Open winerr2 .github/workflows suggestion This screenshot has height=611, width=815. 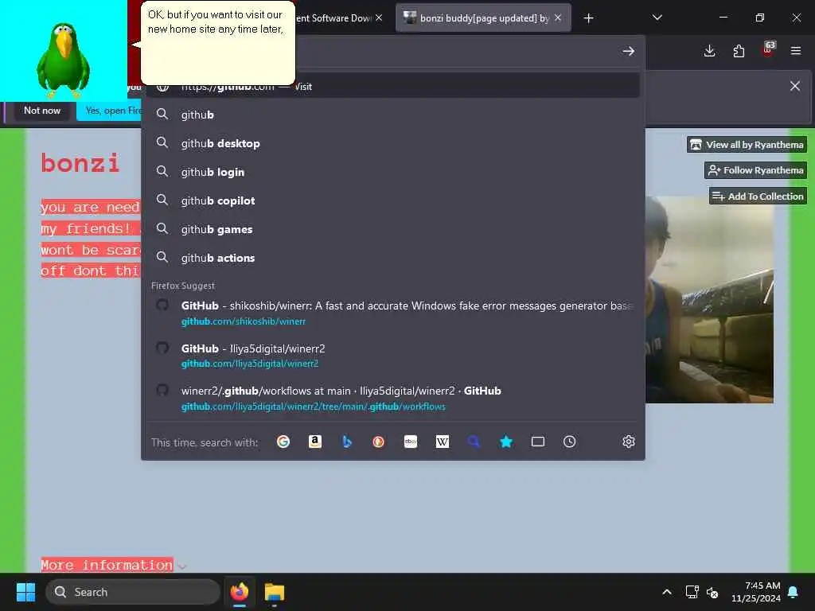[x=392, y=398]
